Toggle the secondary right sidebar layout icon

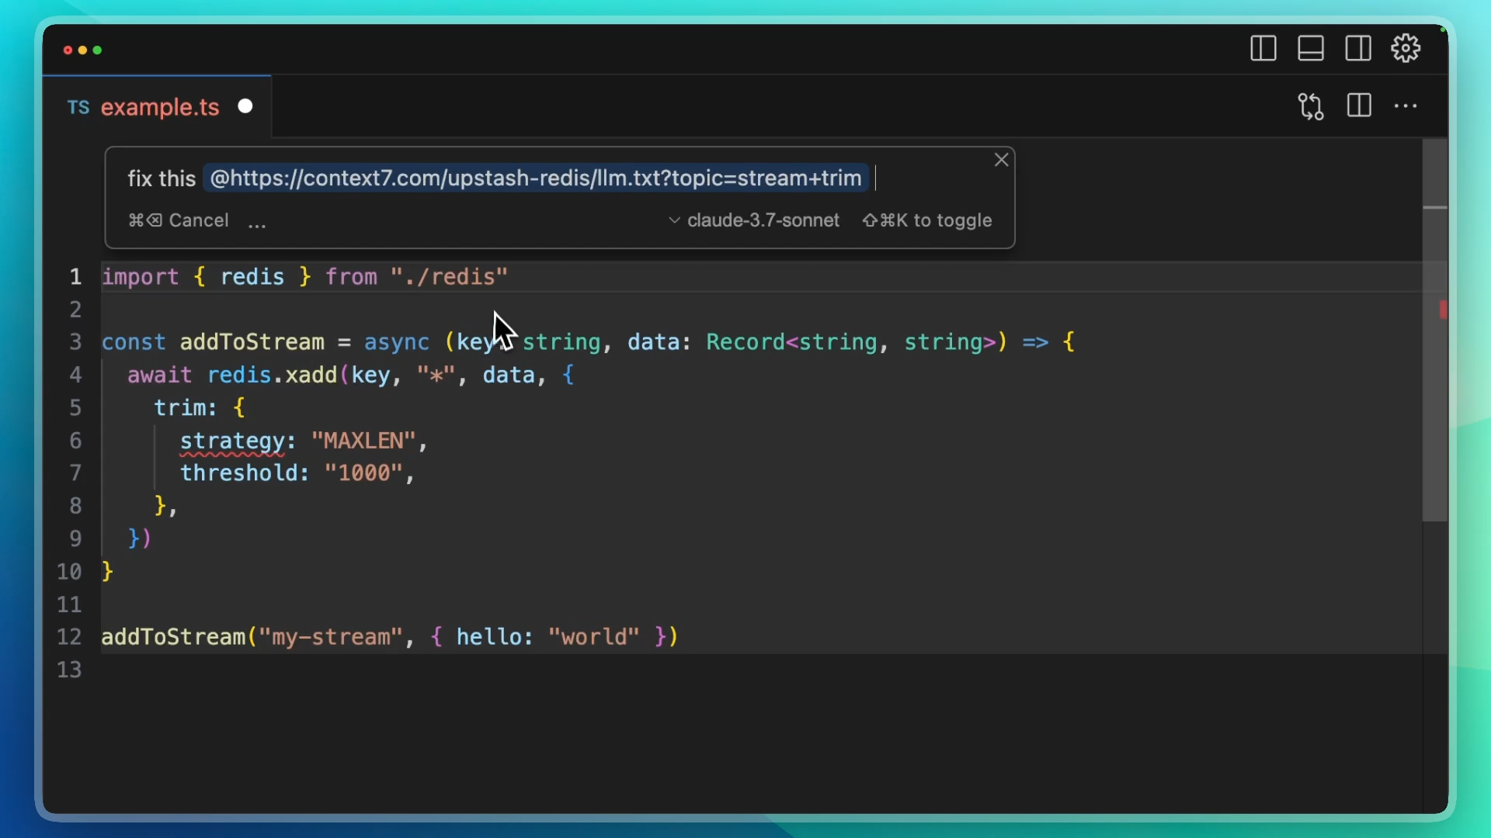[1358, 49]
